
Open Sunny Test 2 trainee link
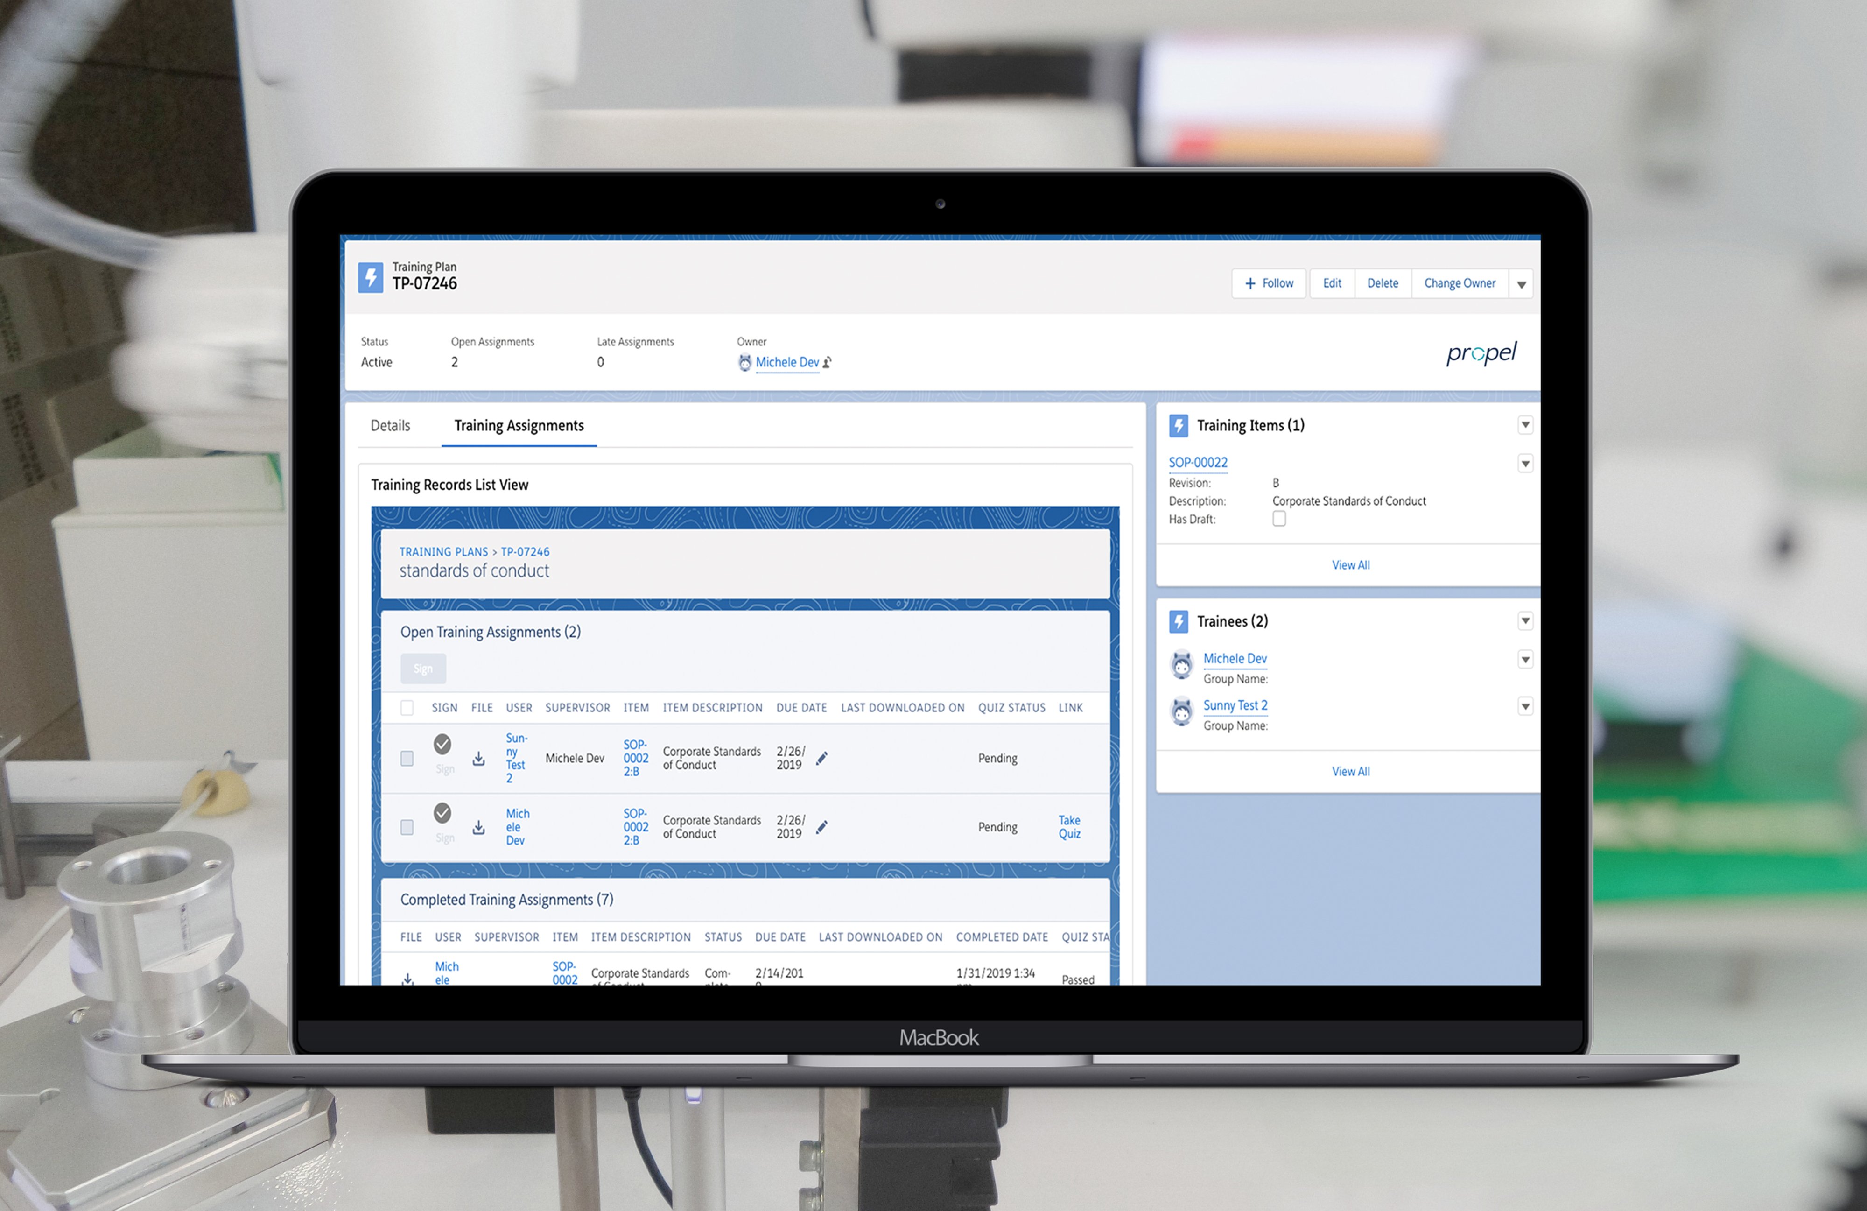click(x=1235, y=705)
